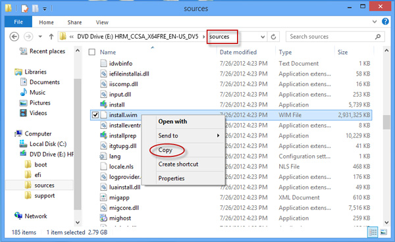Image resolution: width=395 pixels, height=242 pixels.
Task: Select the lang configuration file icon
Action: pos(103,157)
